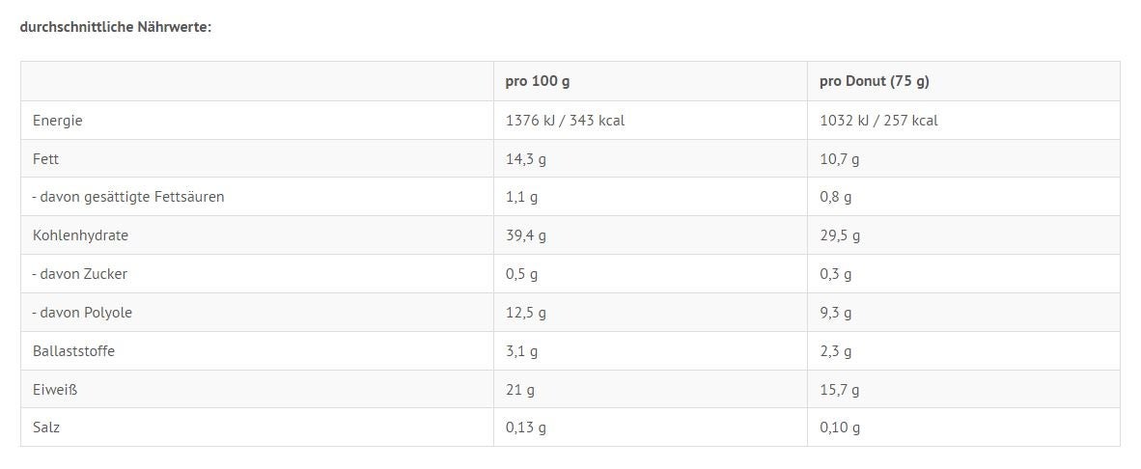This screenshot has height=469, width=1141.
Task: Select the 'Salz' row label
Action: point(45,428)
